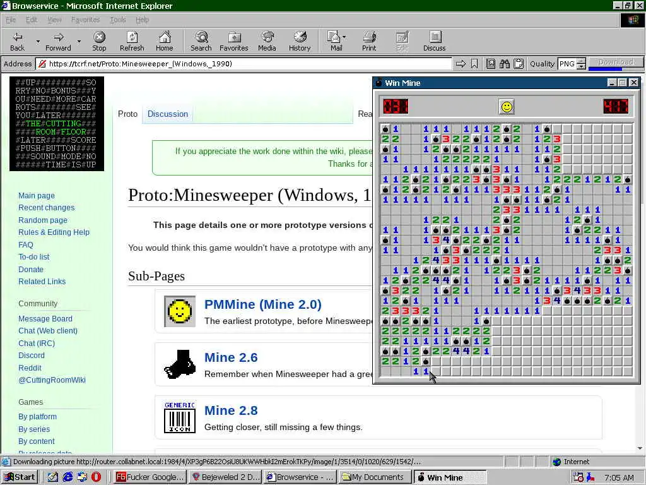Open the Favorites menu
646x485 pixels.
85,20
